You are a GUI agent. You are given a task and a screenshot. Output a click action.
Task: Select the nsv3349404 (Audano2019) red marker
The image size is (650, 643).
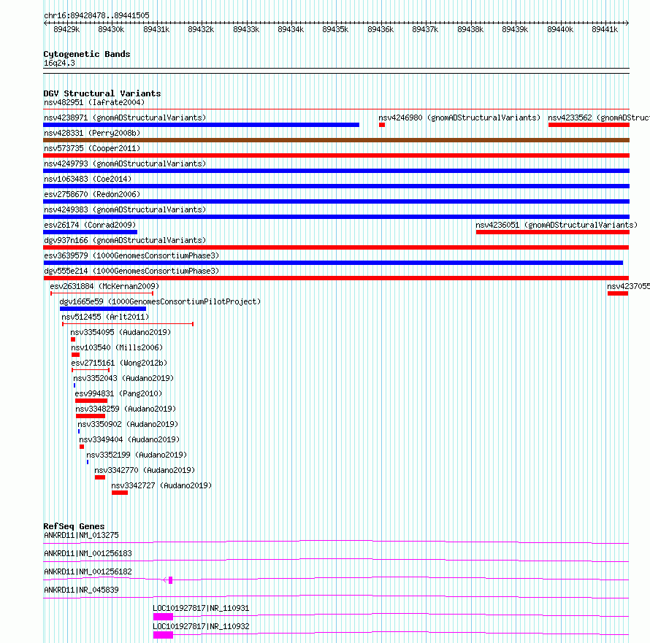pos(82,447)
